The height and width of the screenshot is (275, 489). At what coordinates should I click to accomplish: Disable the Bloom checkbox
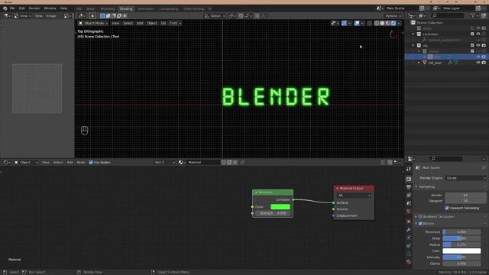420,224
